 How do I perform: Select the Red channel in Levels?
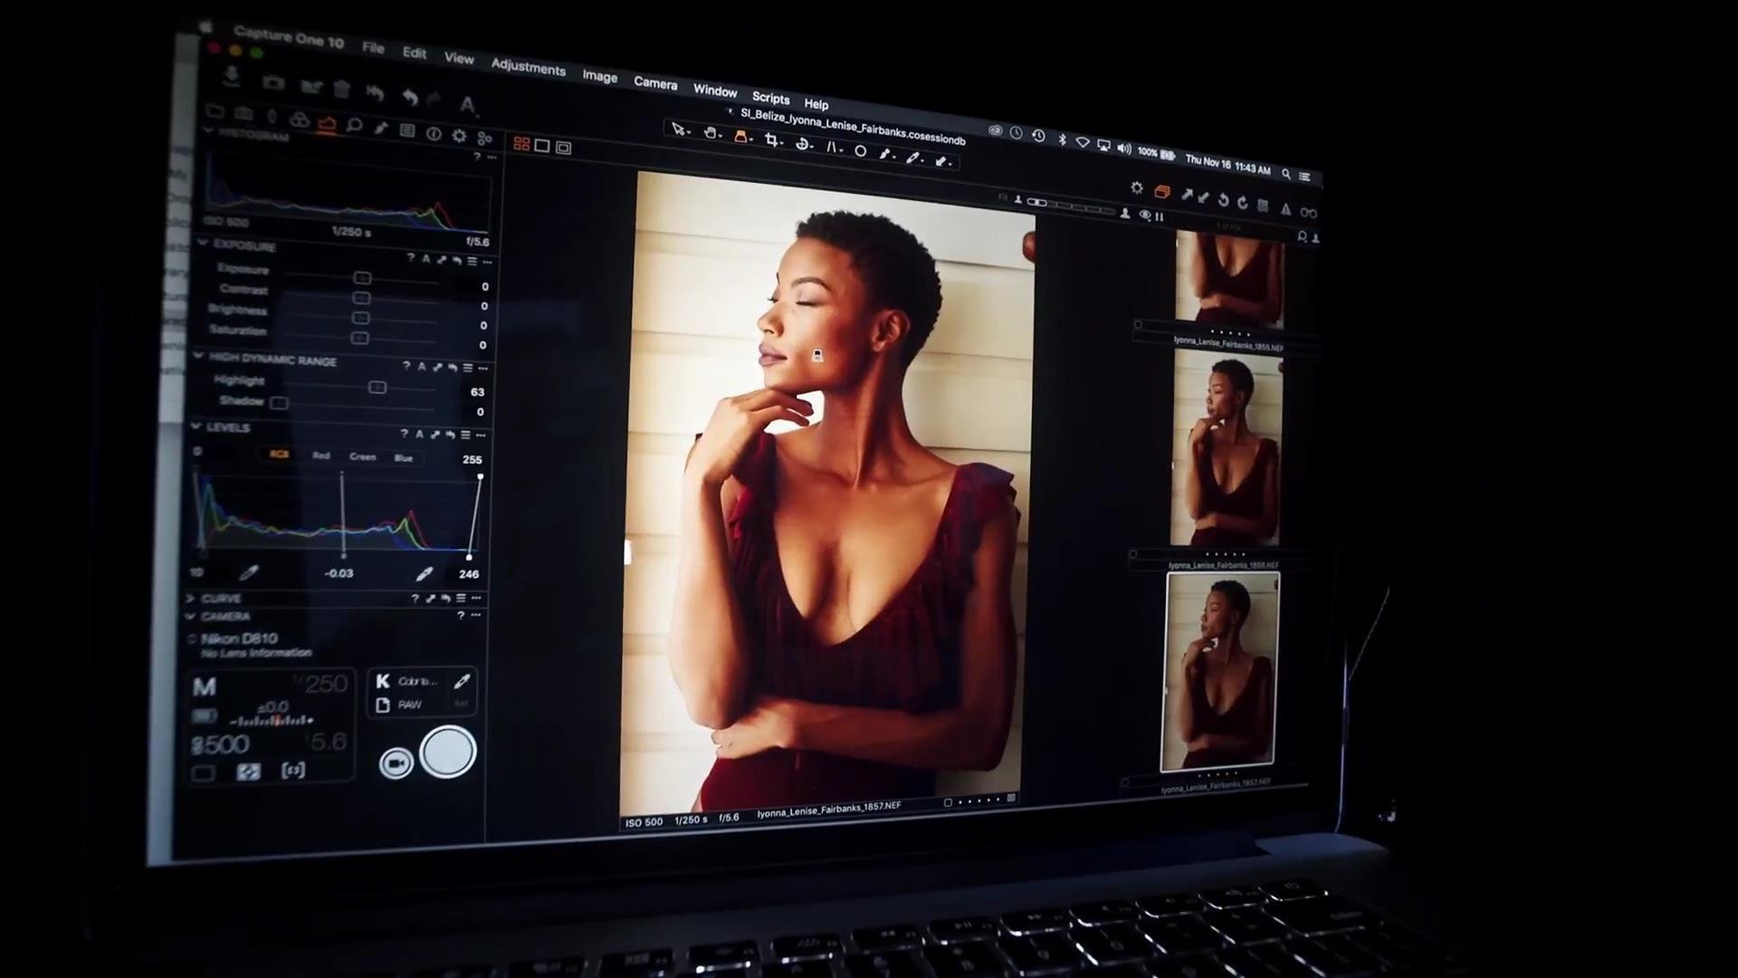(x=320, y=455)
